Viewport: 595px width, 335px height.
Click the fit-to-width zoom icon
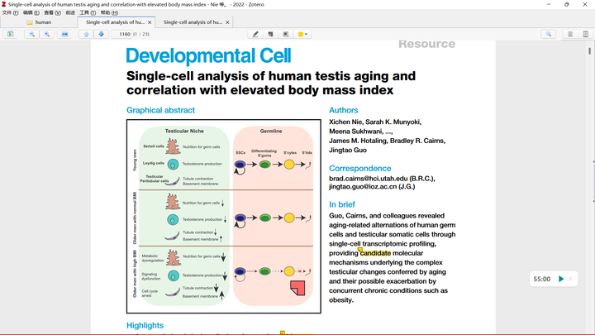coord(65,34)
